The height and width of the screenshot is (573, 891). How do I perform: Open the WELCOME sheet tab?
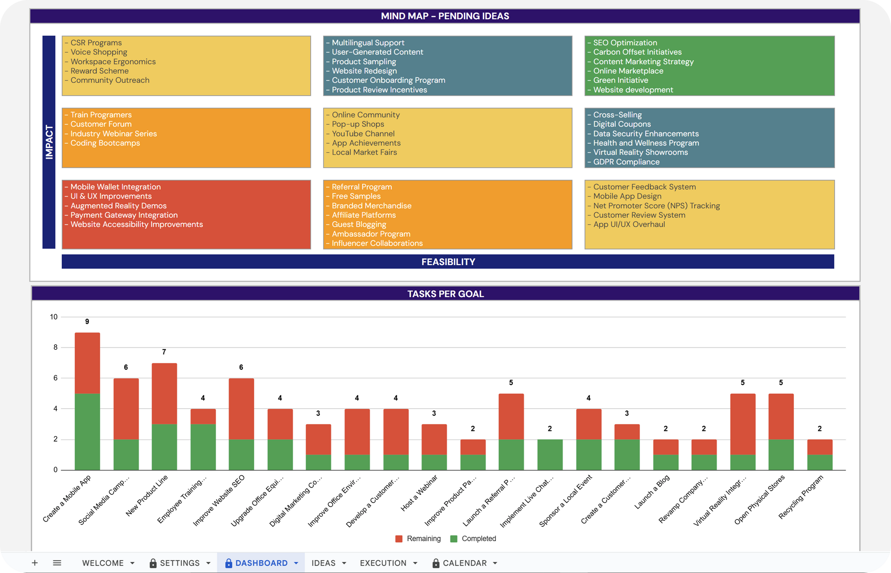[103, 563]
